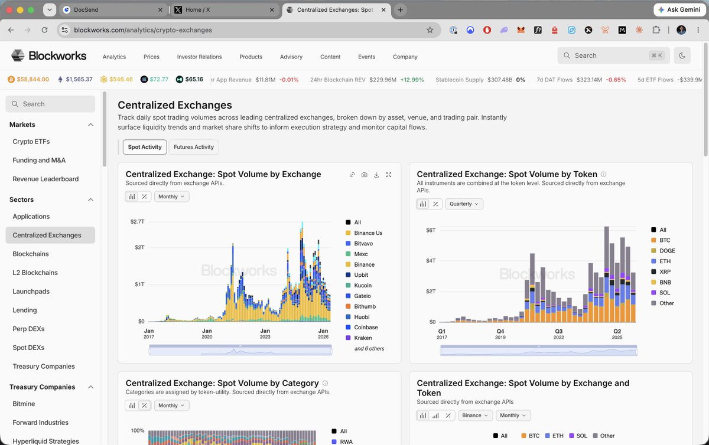Screen dimensions: 709x445
Task: Select bar chart view on Exchange chart
Action: click(x=132, y=197)
